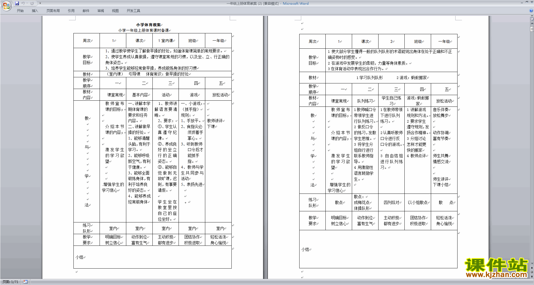The image size is (534, 285).
Task: Click the Previous Page double-arrow button
Action: (532, 268)
